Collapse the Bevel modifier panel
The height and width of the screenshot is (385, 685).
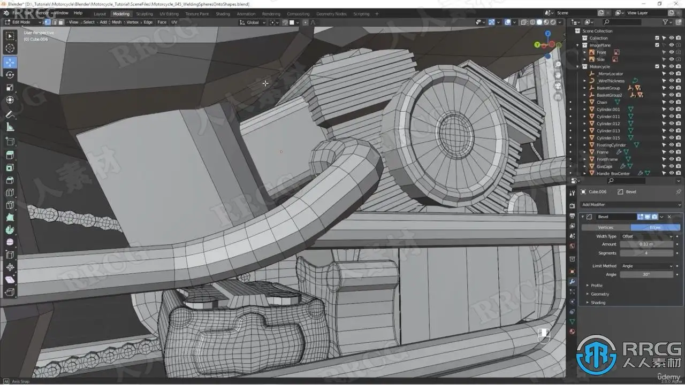point(582,217)
